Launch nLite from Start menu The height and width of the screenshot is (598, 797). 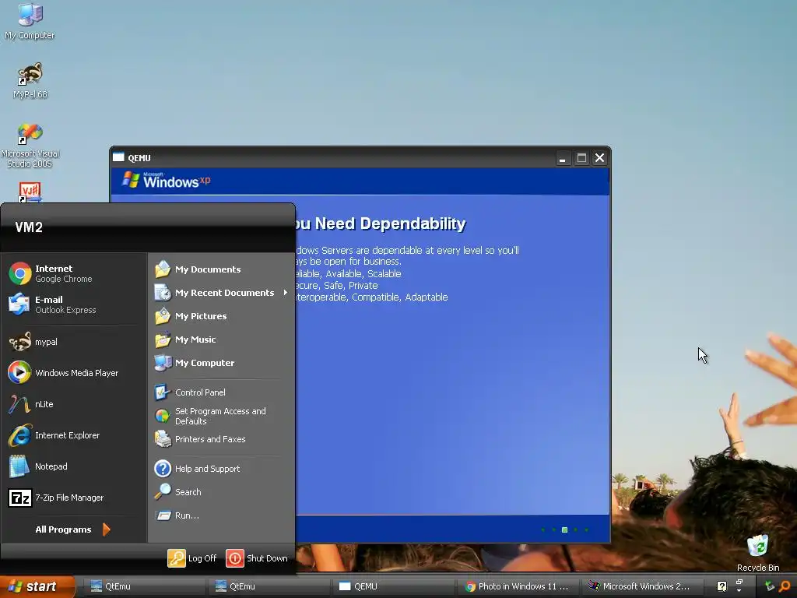coord(74,404)
